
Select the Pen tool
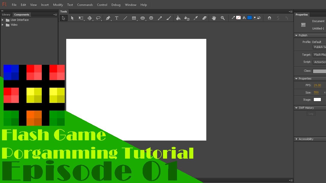coord(108,18)
